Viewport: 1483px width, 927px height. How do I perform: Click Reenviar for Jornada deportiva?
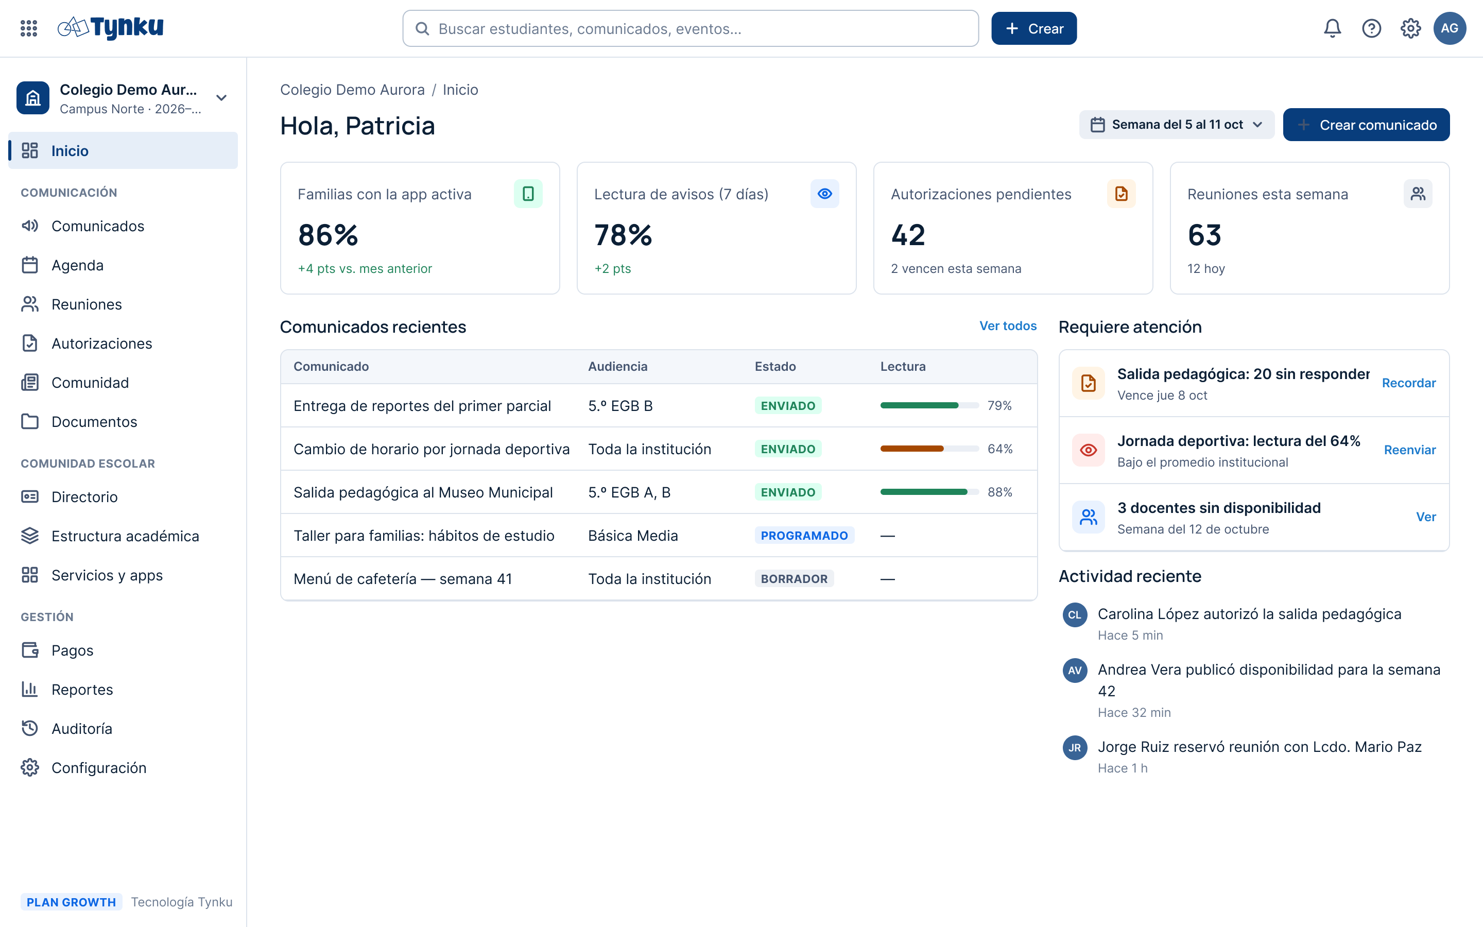point(1409,450)
